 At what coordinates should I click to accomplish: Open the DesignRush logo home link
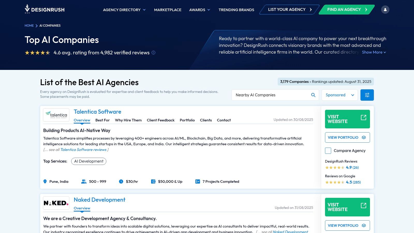click(x=45, y=9)
